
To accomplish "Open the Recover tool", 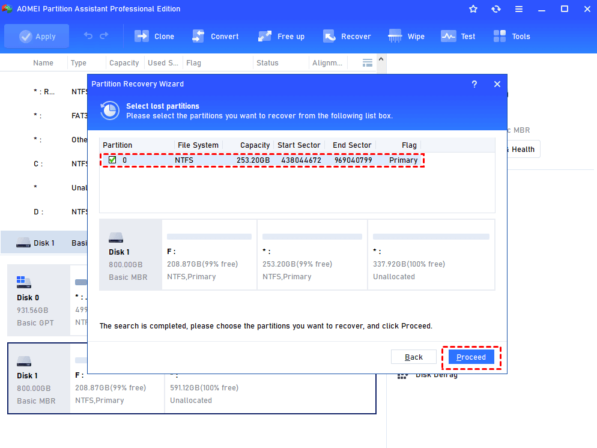I will 347,37.
